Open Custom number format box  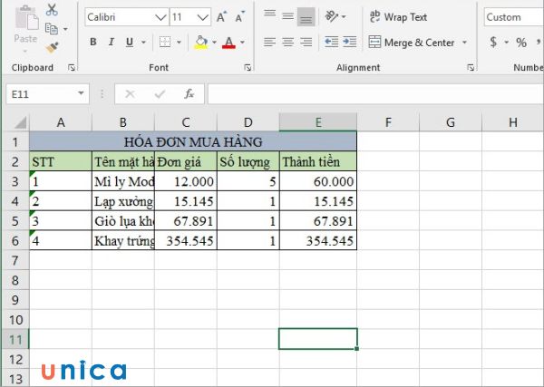(x=514, y=17)
